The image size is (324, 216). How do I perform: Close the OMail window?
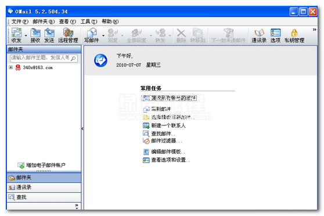312,12
